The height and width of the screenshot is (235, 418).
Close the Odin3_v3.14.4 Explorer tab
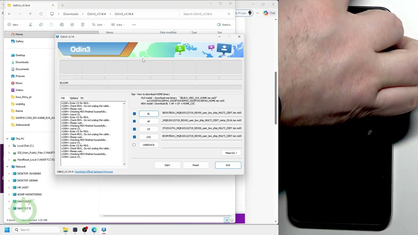(x=53, y=5)
